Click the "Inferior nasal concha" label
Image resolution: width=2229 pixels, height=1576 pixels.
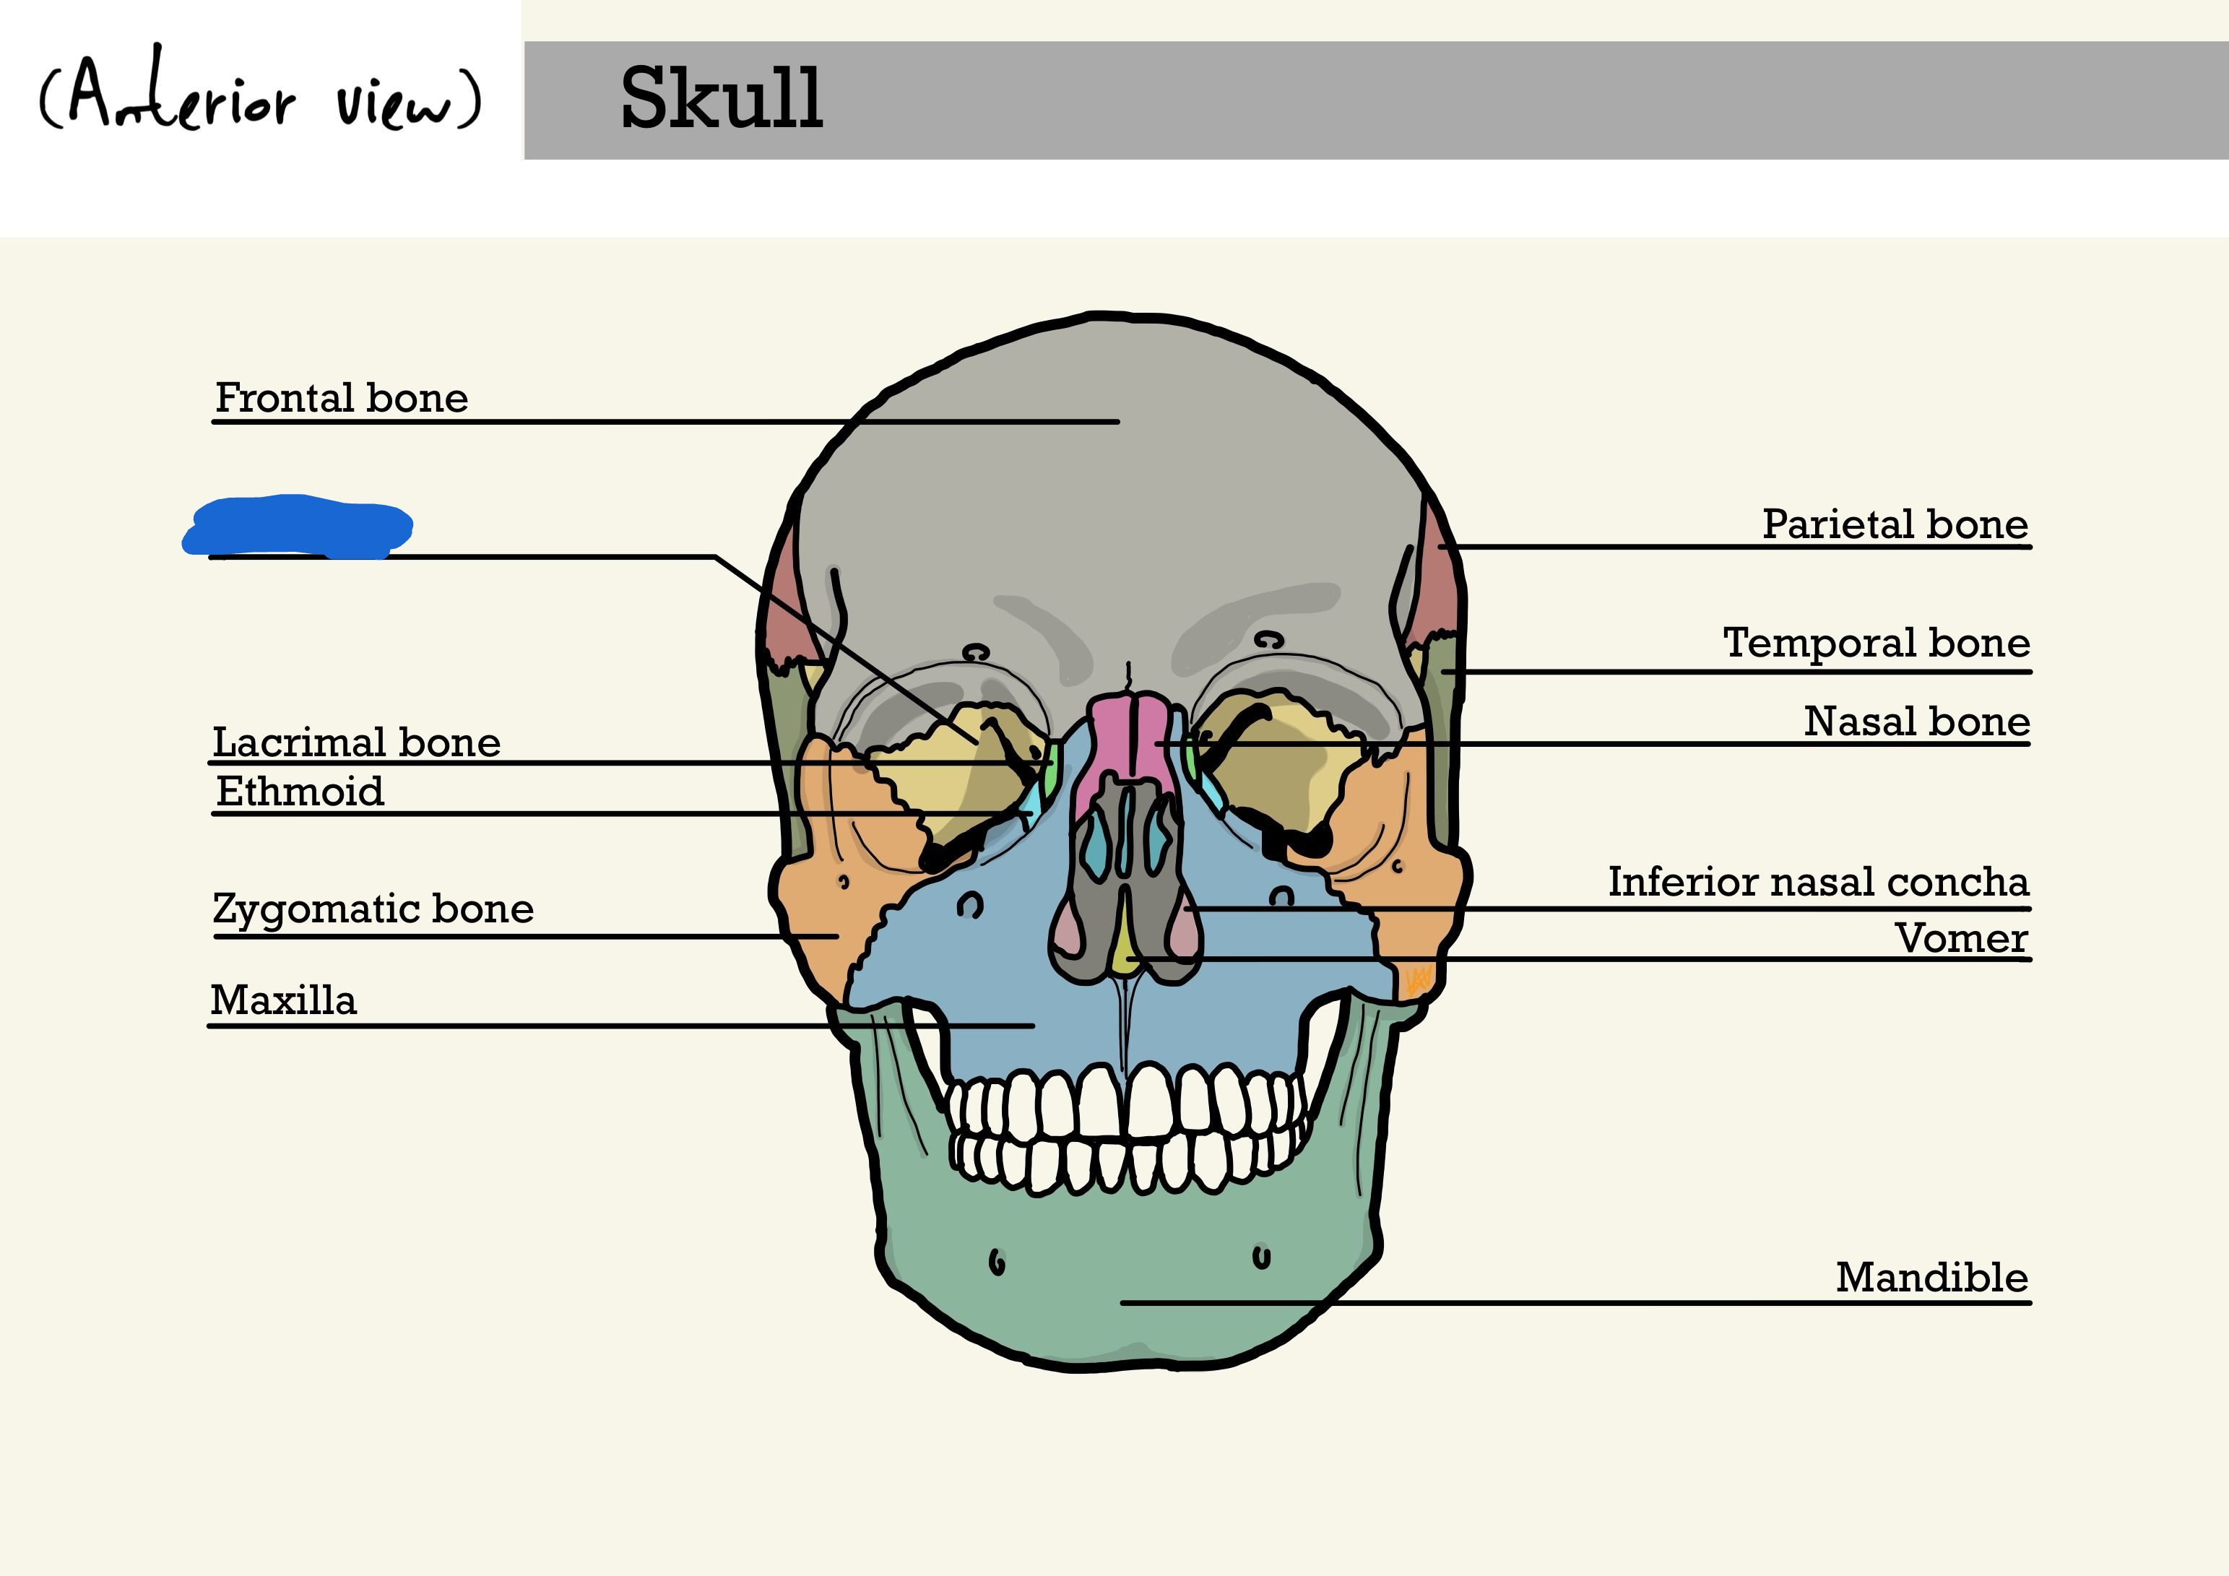coord(1818,882)
